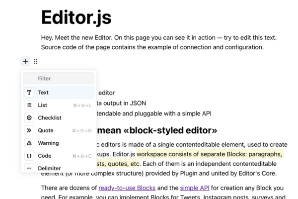
Task: Pick Checklist from the block menu
Action: 59,118
